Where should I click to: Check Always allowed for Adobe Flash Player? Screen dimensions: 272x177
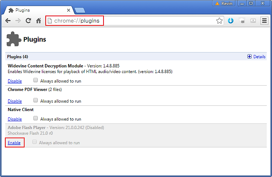coord(34,142)
